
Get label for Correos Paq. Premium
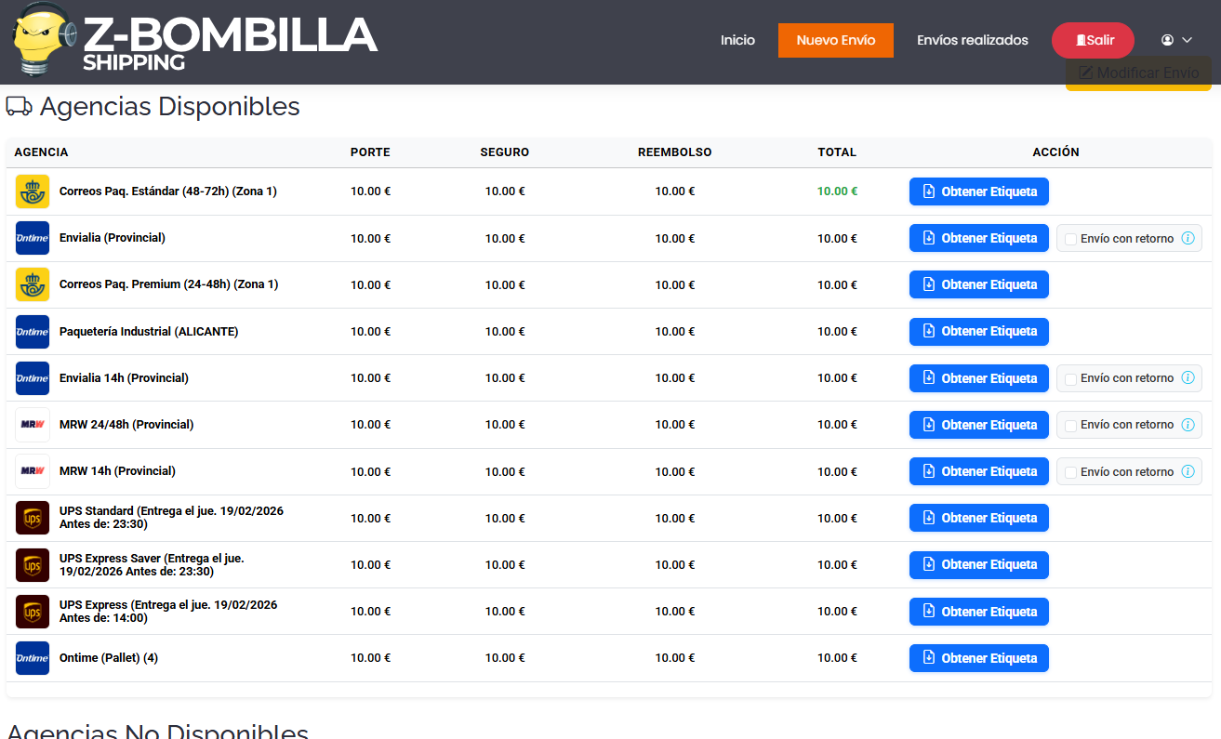(x=978, y=284)
